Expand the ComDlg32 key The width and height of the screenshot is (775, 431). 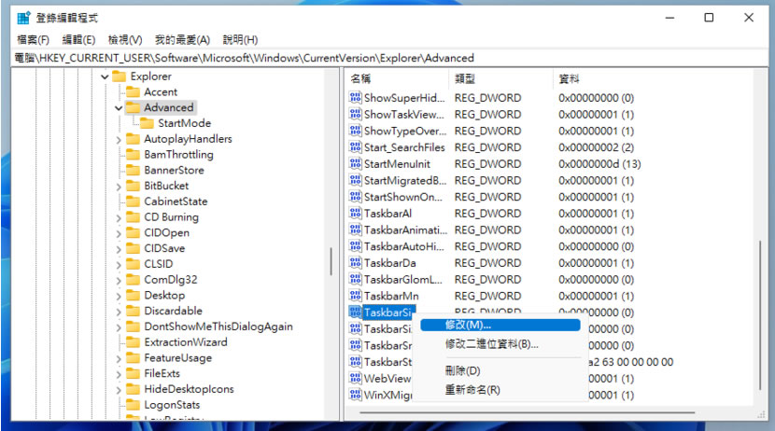click(119, 281)
